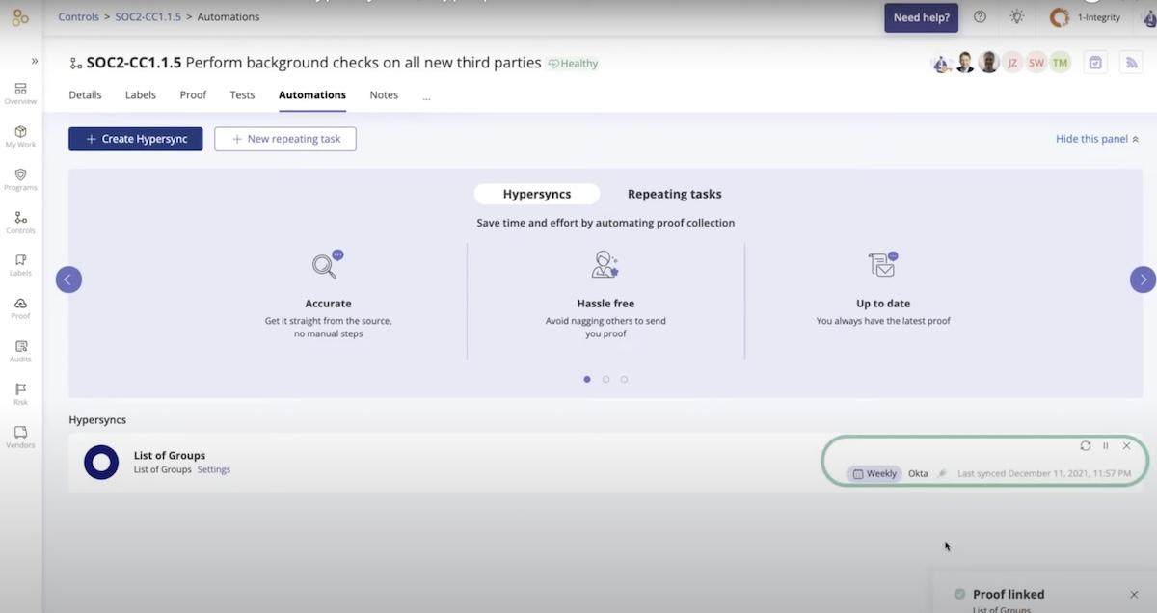Collapse with Hide this panel link
This screenshot has height=613, width=1157.
click(1097, 139)
